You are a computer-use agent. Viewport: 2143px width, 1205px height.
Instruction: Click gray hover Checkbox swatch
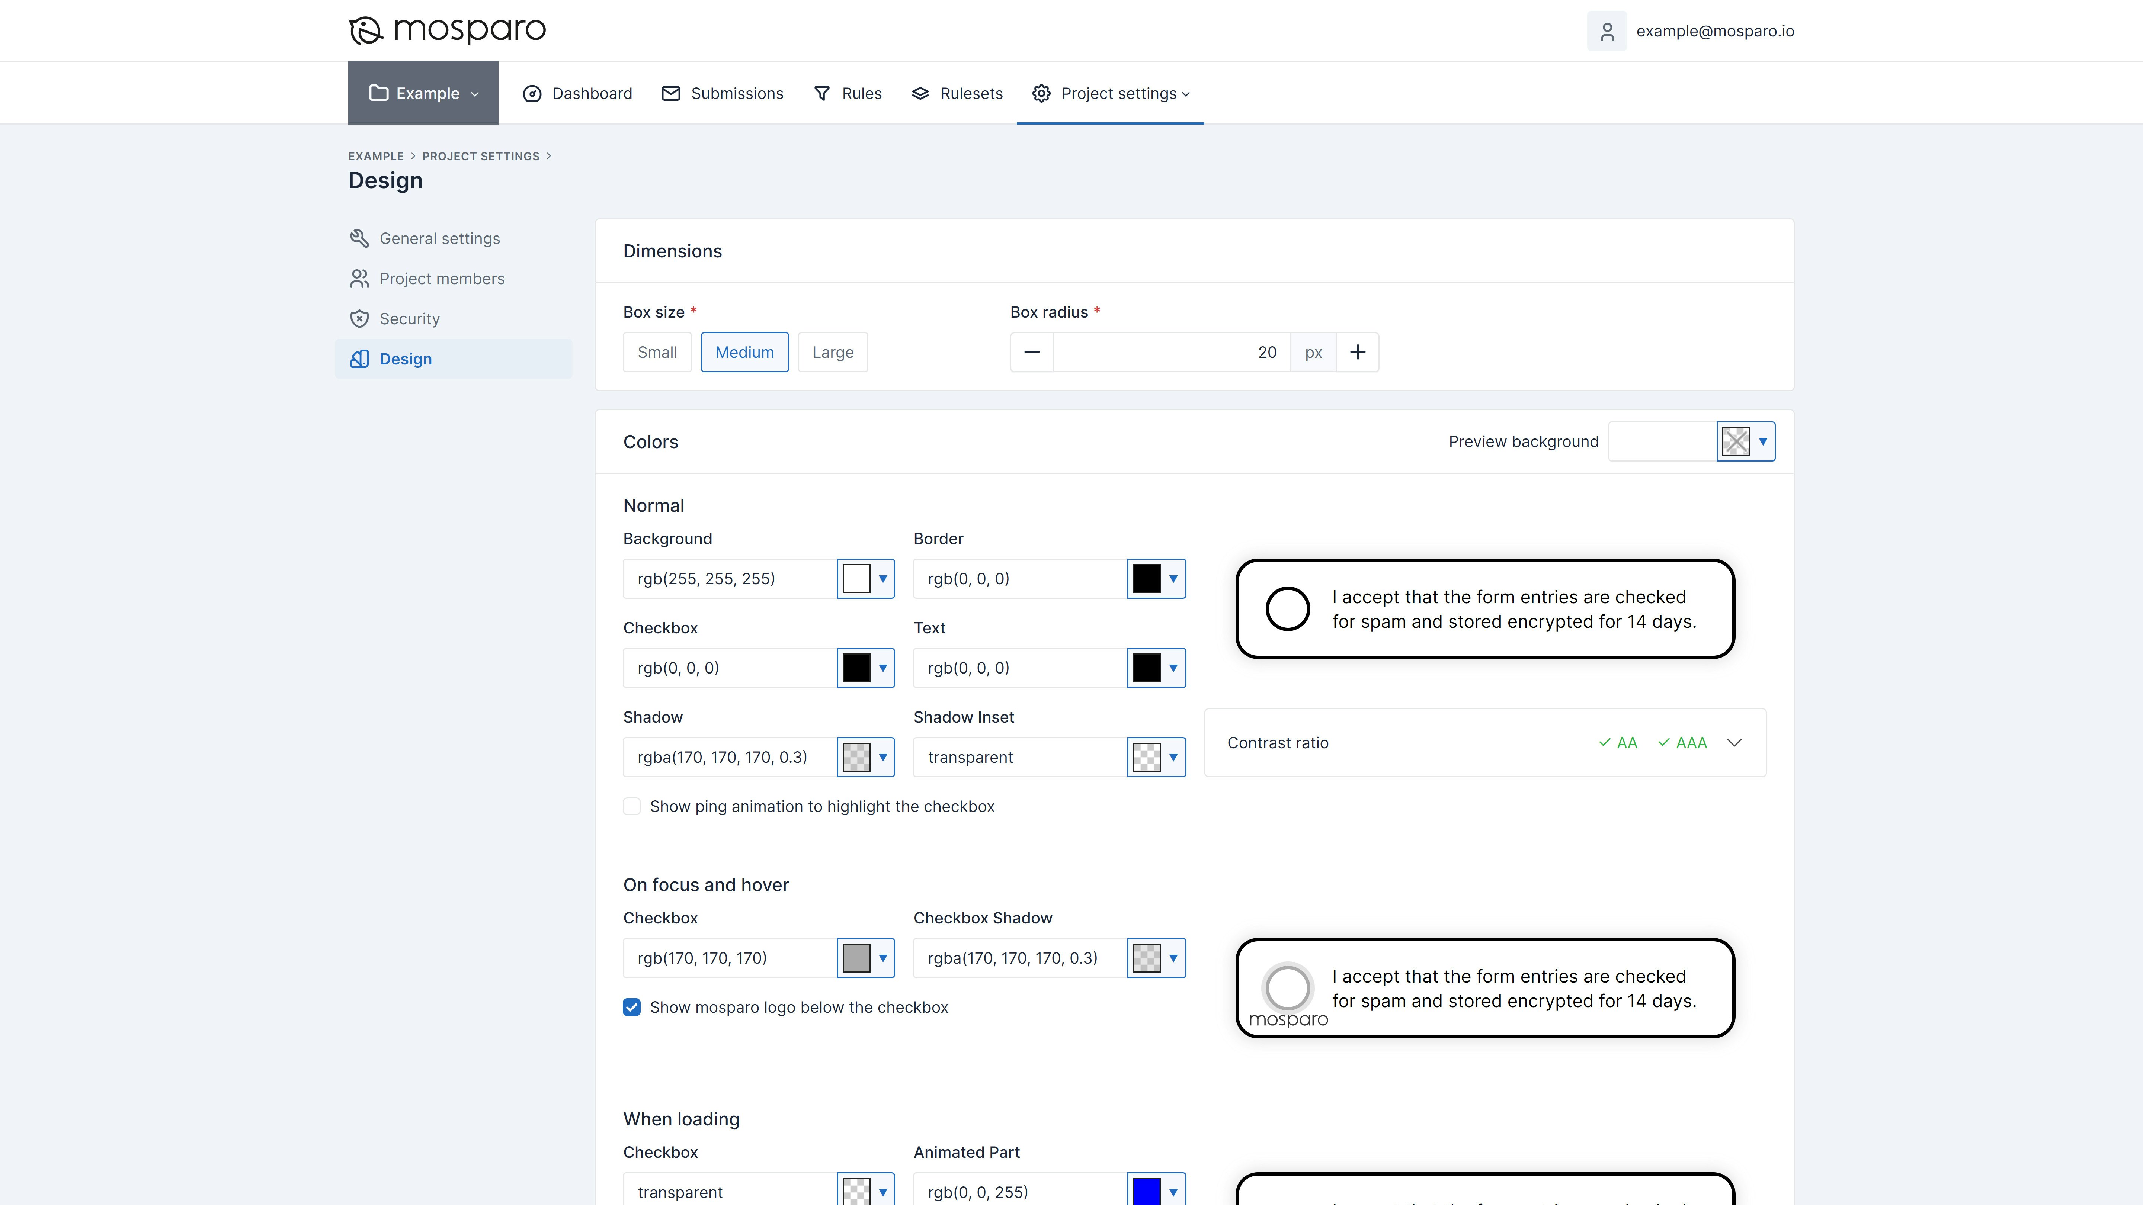pos(856,958)
